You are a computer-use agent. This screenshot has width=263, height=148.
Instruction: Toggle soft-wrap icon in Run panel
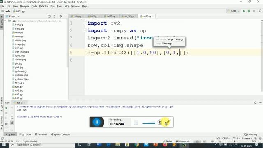(12, 118)
